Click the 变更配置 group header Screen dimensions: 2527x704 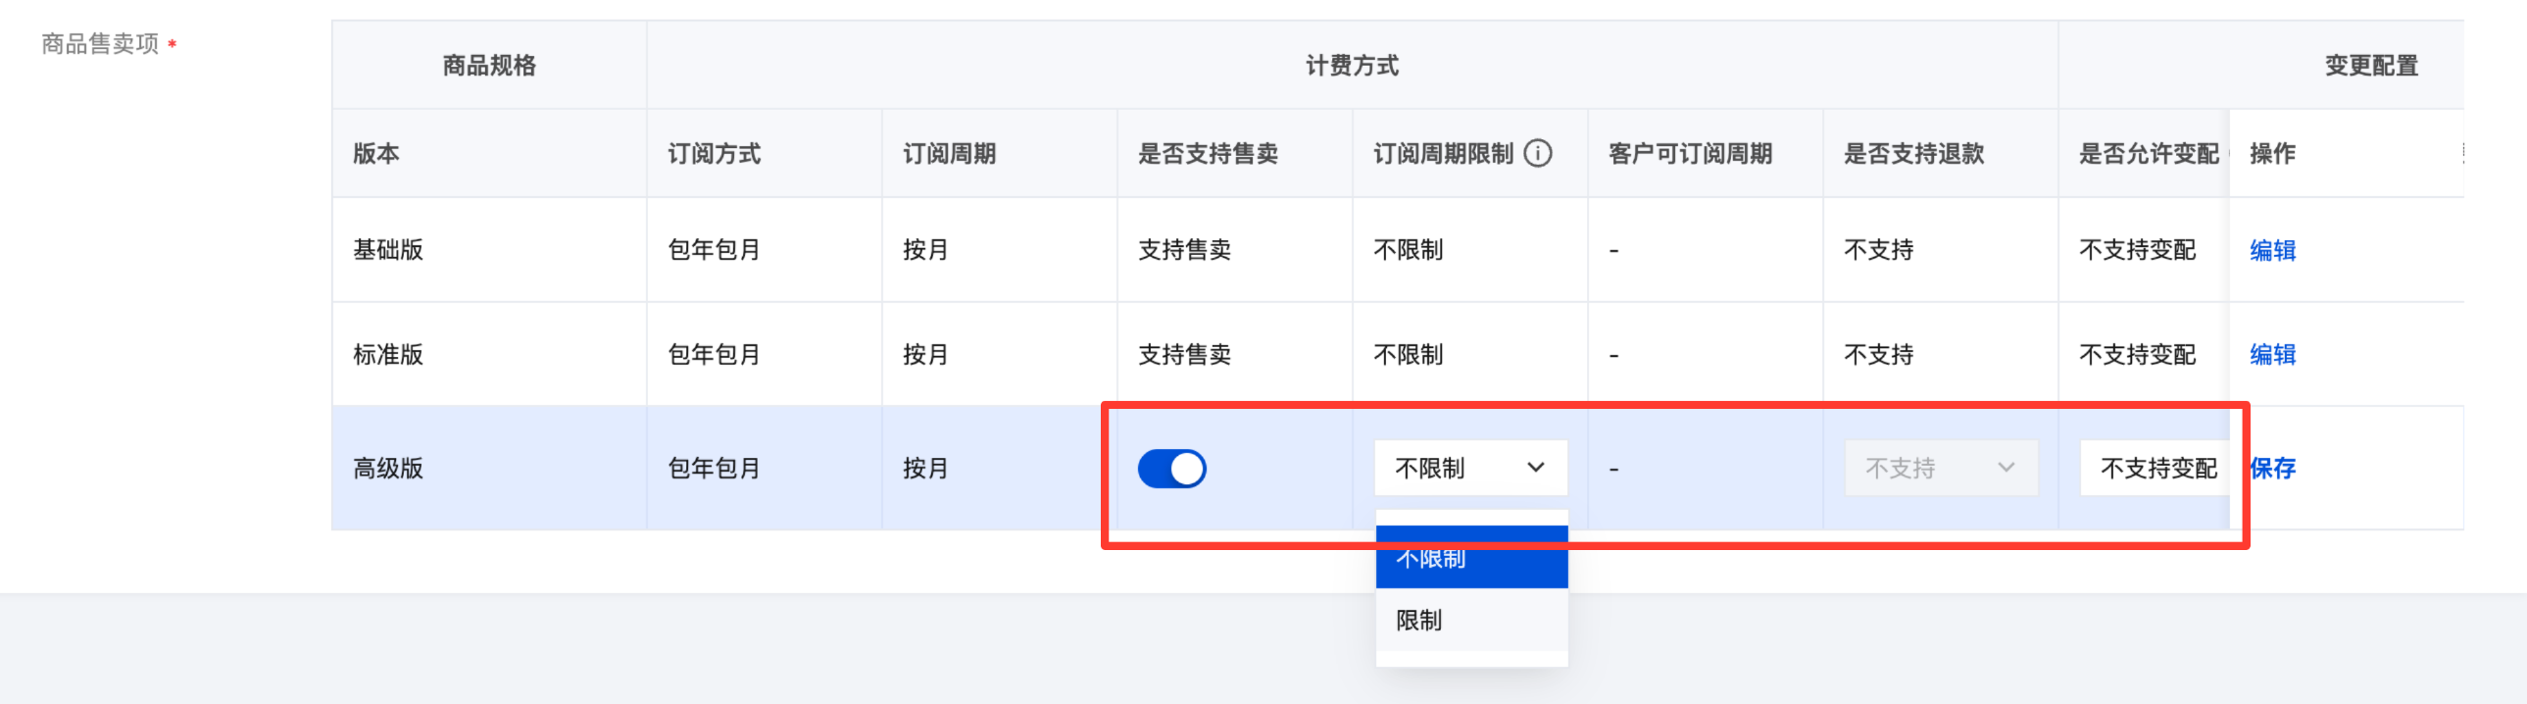click(x=2371, y=66)
